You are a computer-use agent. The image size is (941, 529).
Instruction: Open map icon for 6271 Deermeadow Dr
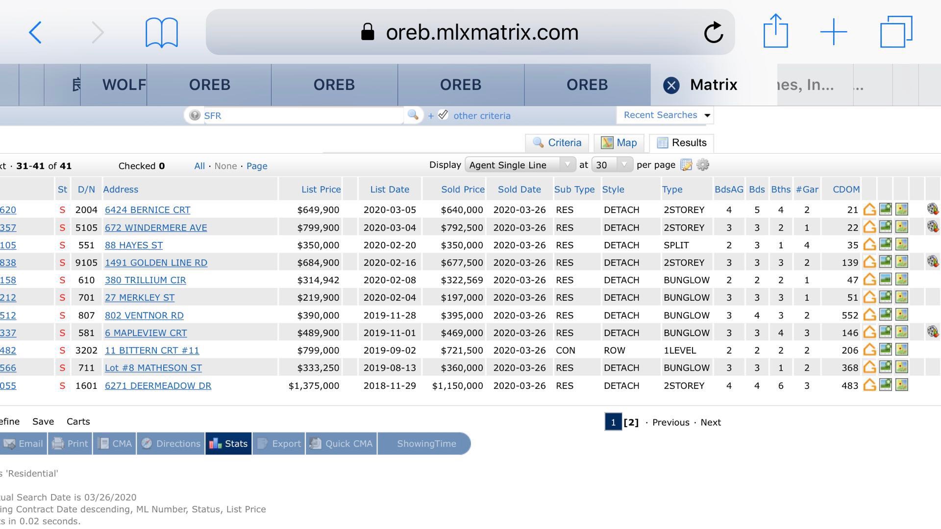click(x=902, y=385)
